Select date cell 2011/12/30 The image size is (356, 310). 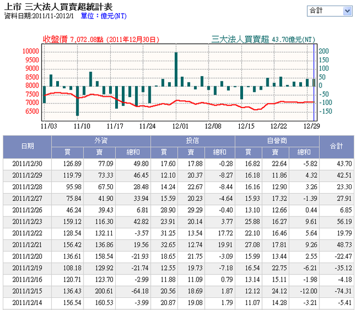(x=27, y=164)
